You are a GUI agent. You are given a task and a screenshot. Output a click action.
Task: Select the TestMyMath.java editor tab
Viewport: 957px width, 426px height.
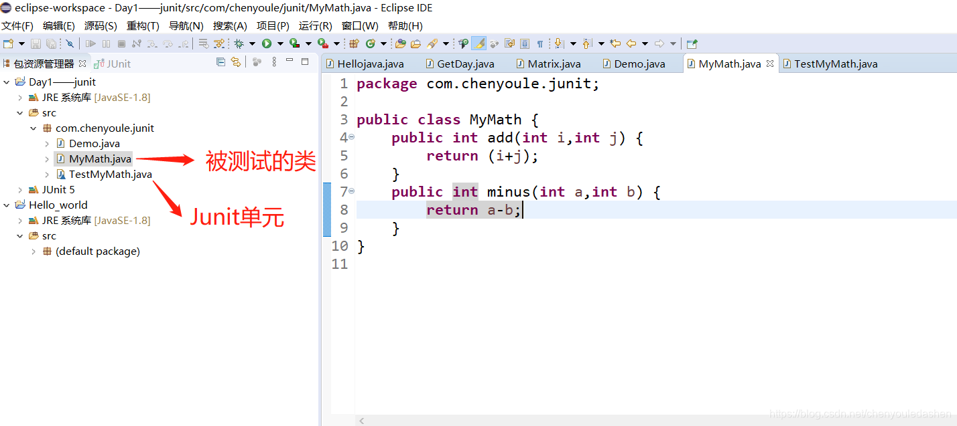830,64
